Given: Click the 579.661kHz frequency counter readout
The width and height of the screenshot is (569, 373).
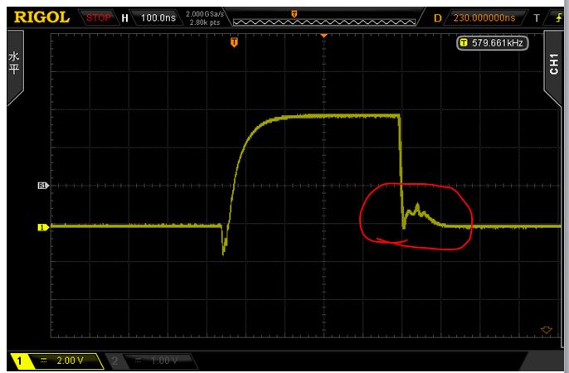Looking at the screenshot, I should [492, 43].
